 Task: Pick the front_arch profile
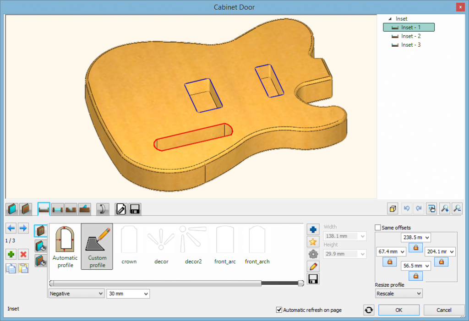(257, 245)
